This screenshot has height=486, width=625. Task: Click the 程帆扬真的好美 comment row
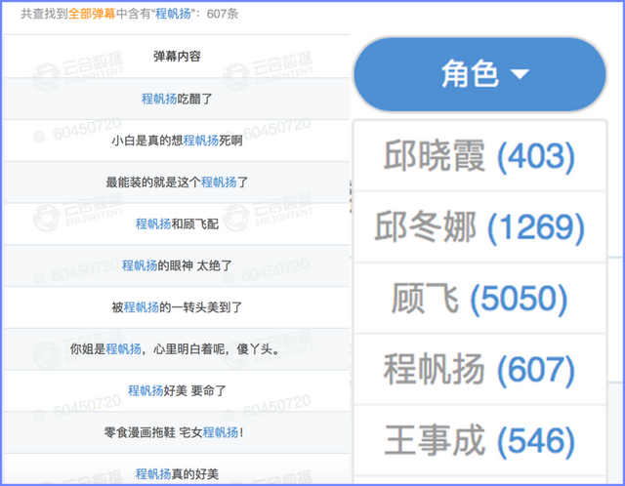pyautogui.click(x=177, y=474)
